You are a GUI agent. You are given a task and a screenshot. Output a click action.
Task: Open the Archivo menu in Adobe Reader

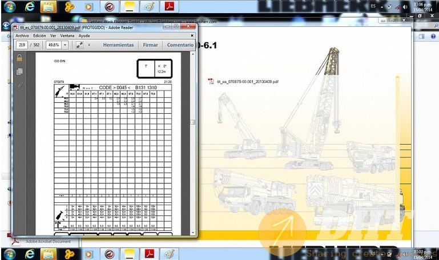[x=22, y=35]
